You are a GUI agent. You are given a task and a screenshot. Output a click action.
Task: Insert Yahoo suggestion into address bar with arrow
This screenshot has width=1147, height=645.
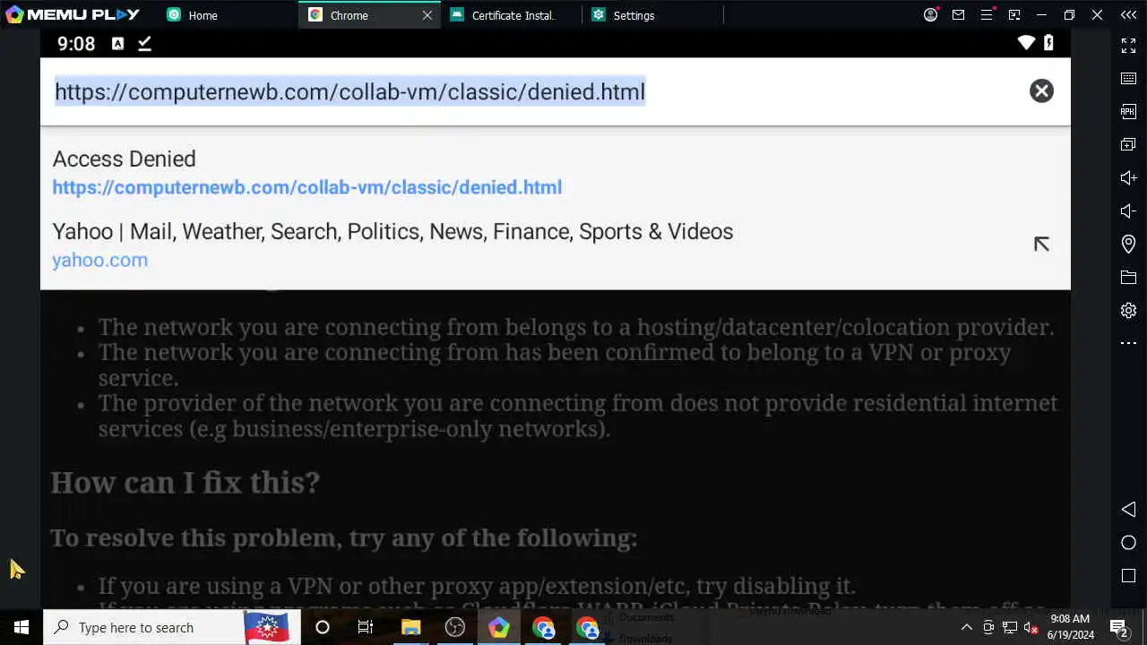point(1041,244)
